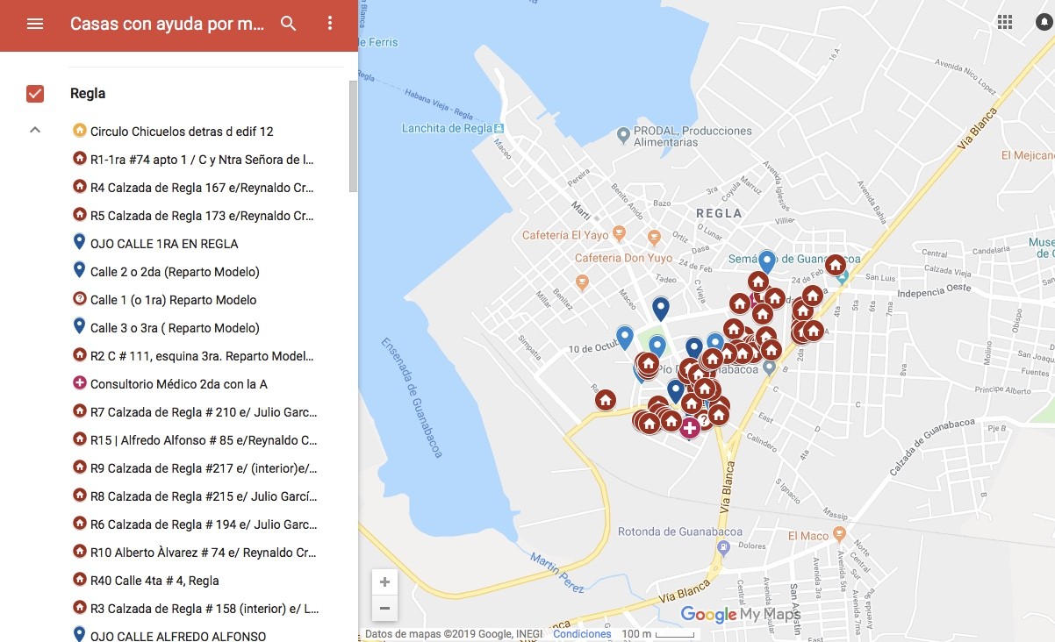1055x642 pixels.
Task: Click blue pin beside OJO CALLE 1RA
Action: click(x=79, y=242)
